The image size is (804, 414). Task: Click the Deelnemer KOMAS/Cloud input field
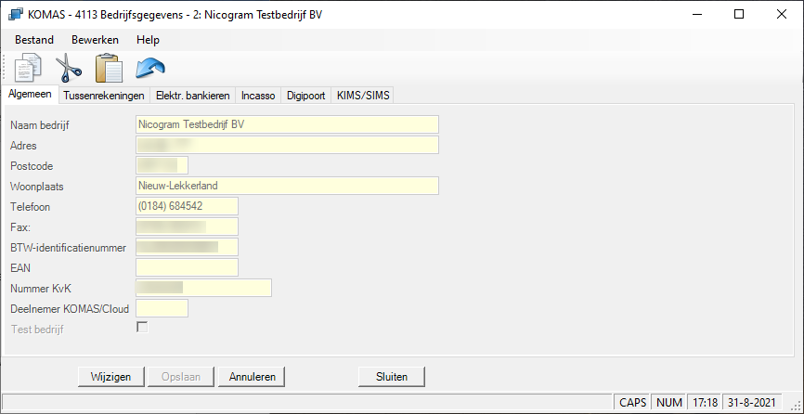(162, 308)
